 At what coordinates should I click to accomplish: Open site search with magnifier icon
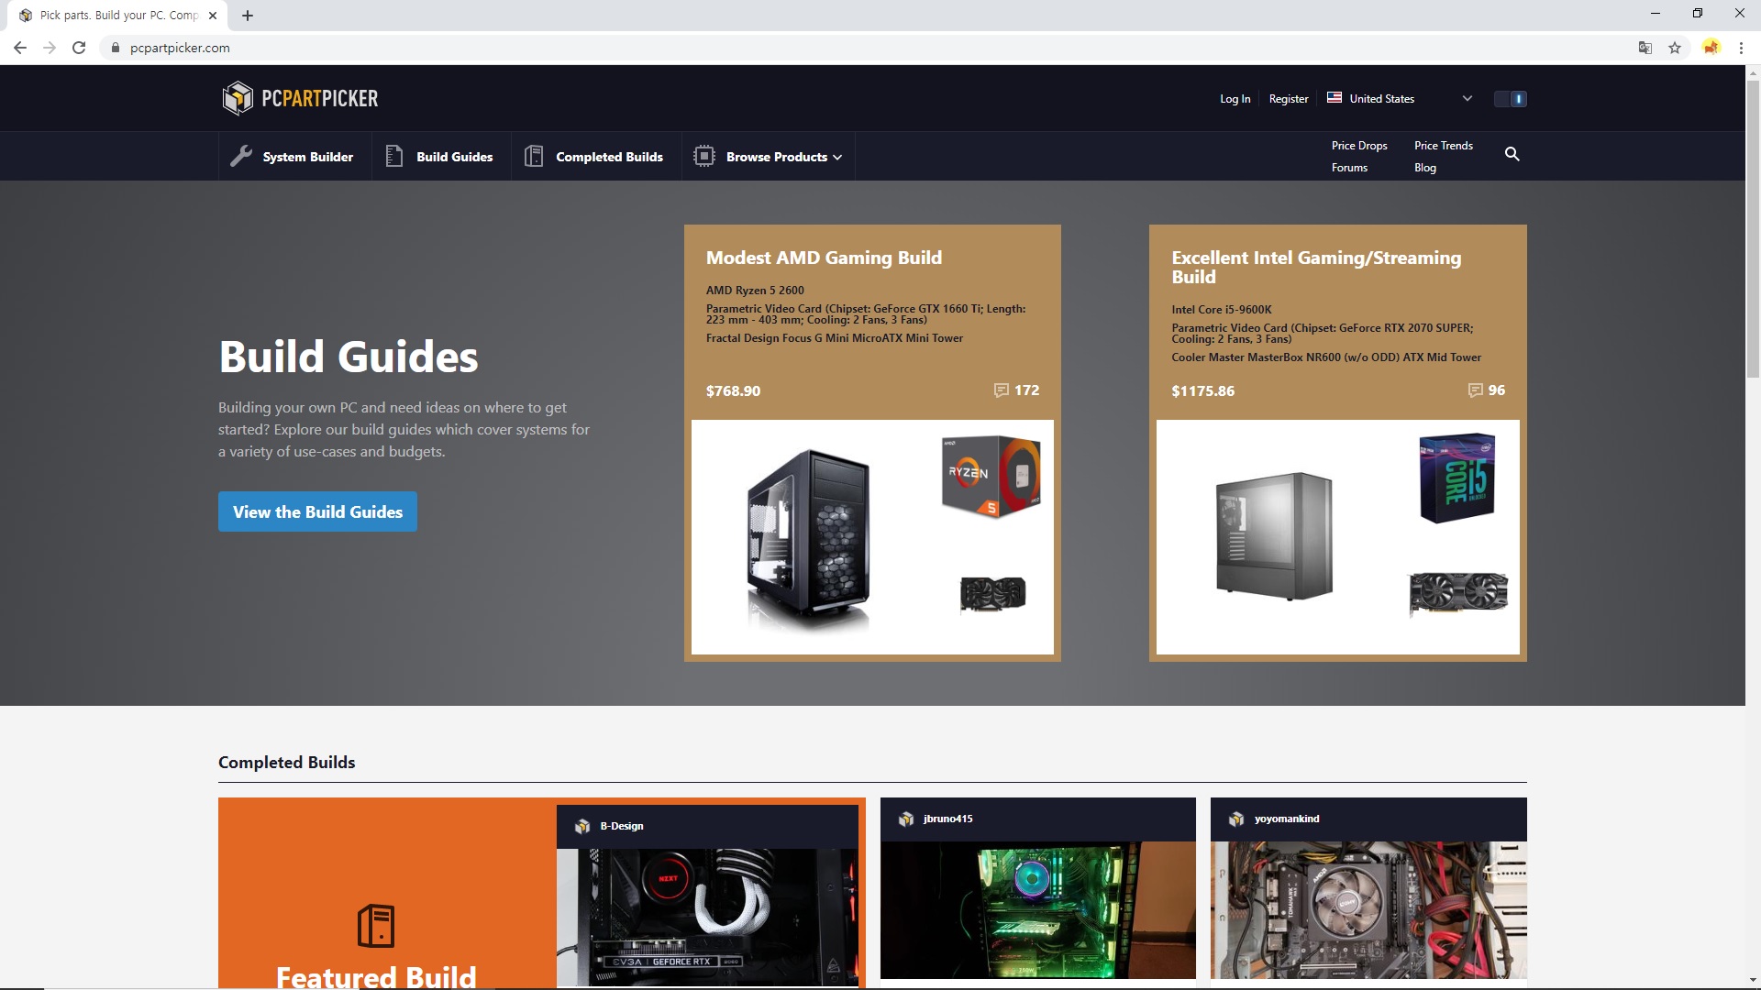(1512, 154)
